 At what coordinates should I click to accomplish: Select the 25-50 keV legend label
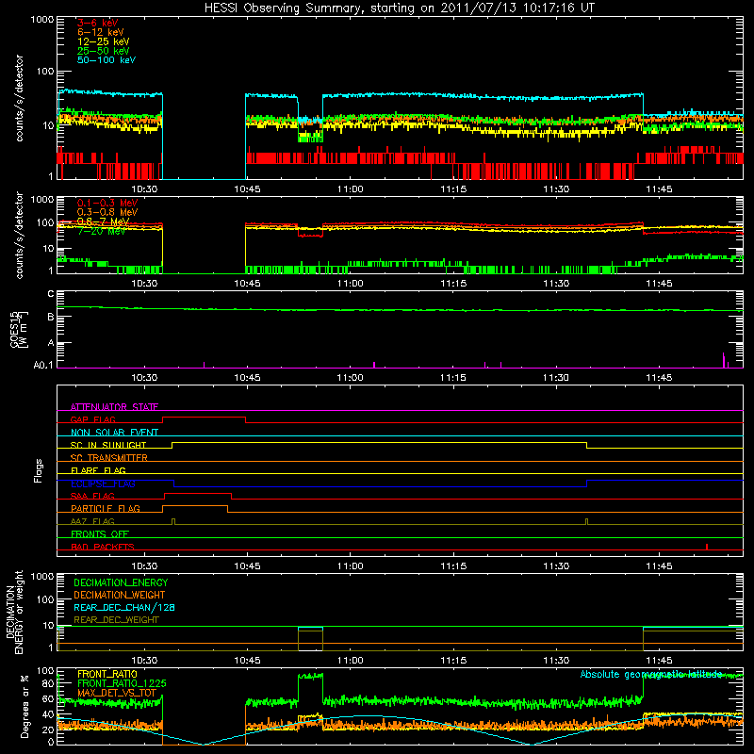point(104,51)
